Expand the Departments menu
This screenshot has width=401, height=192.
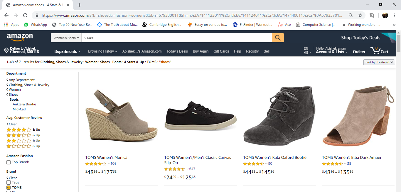67,51
